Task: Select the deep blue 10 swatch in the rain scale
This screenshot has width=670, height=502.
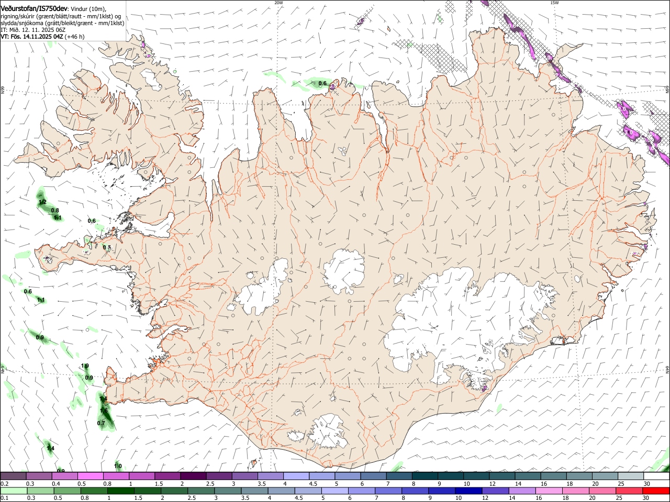Action: tap(468, 490)
